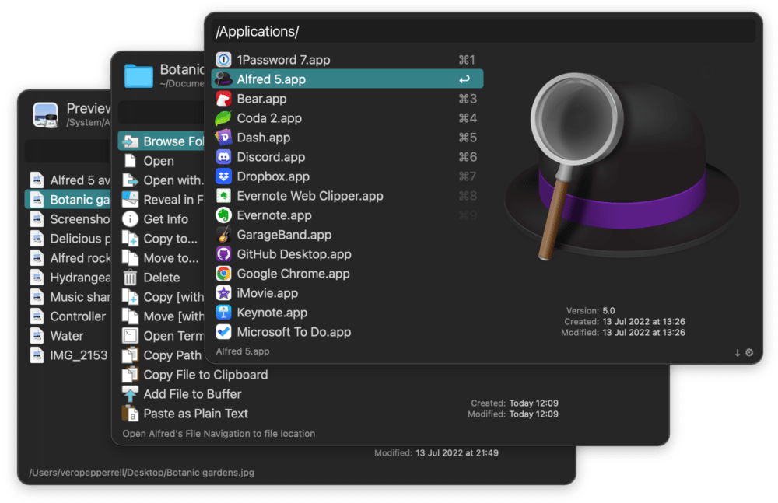Viewport: 778px width, 503px height.
Task: Select the "Move [with" action row
Action: [163, 316]
